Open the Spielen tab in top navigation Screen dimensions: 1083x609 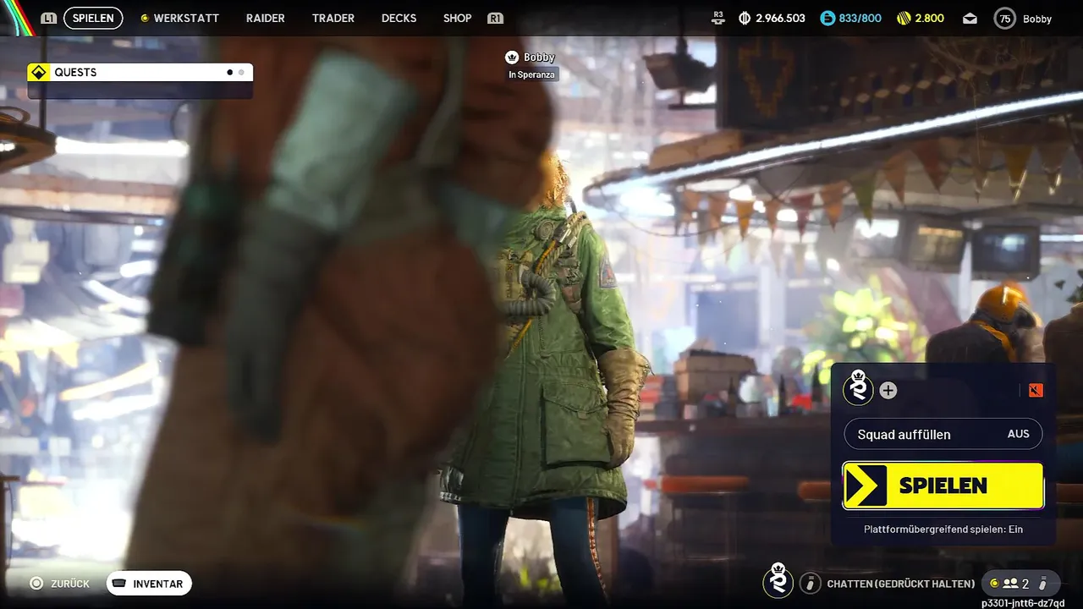point(93,18)
